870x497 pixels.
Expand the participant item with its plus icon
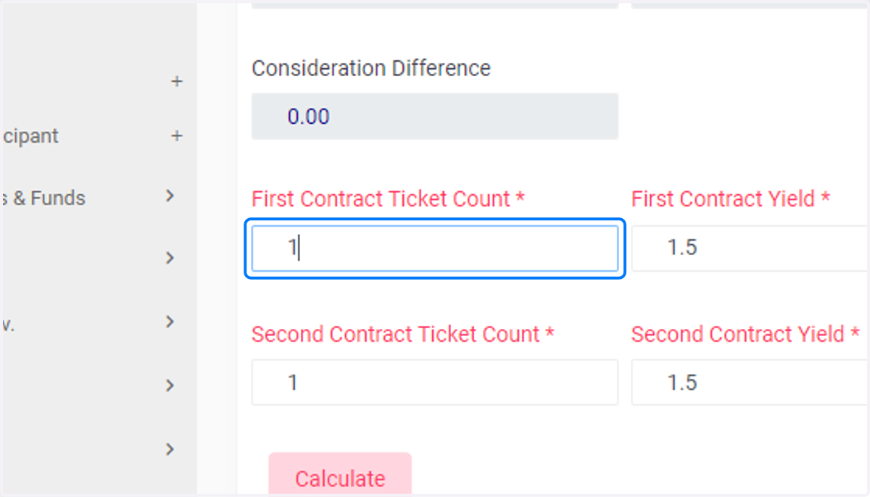pyautogui.click(x=176, y=136)
